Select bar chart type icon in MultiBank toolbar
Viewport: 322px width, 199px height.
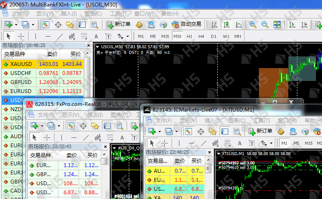click(214, 25)
